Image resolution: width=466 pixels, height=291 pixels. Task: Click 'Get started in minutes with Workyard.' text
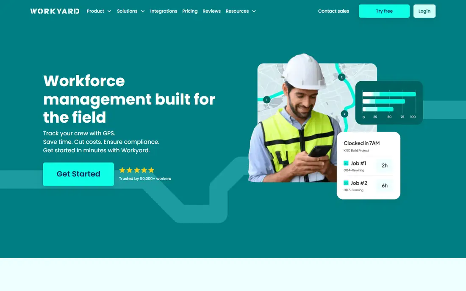pos(96,151)
